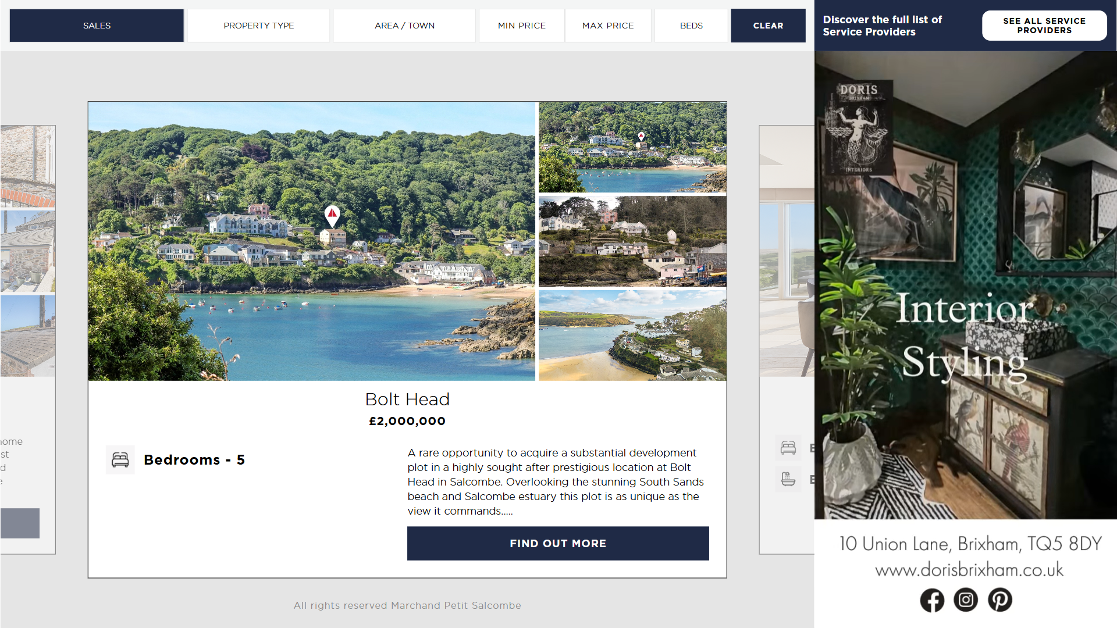This screenshot has width=1117, height=628.
Task: Open the Pinterest icon in Doris advert
Action: click(x=1000, y=600)
